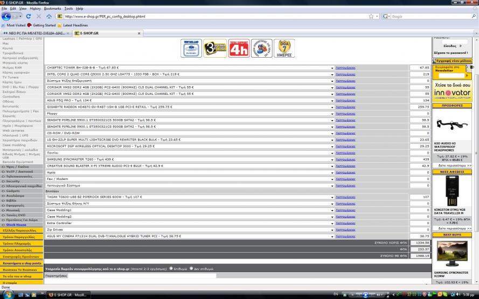
Task: Open the Most Visited bookmark folder
Action: click(13, 25)
